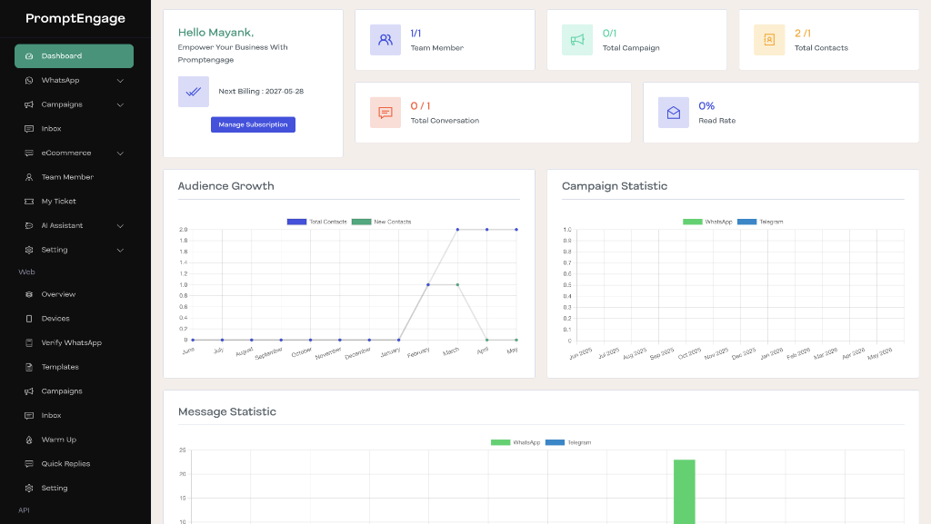This screenshot has width=931, height=524.
Task: Open Overview under Web section
Action: (x=75, y=294)
